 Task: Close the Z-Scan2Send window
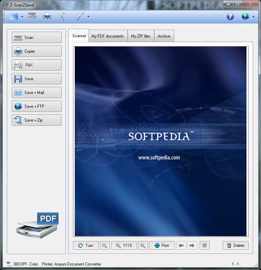[250, 3]
